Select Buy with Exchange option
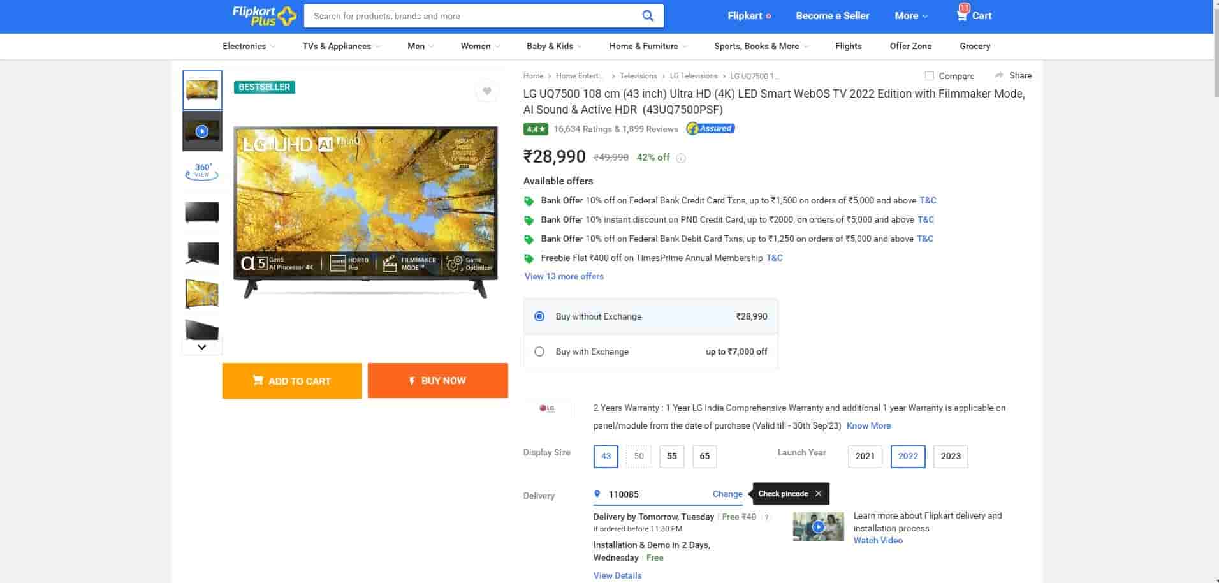The width and height of the screenshot is (1219, 583). click(x=539, y=351)
